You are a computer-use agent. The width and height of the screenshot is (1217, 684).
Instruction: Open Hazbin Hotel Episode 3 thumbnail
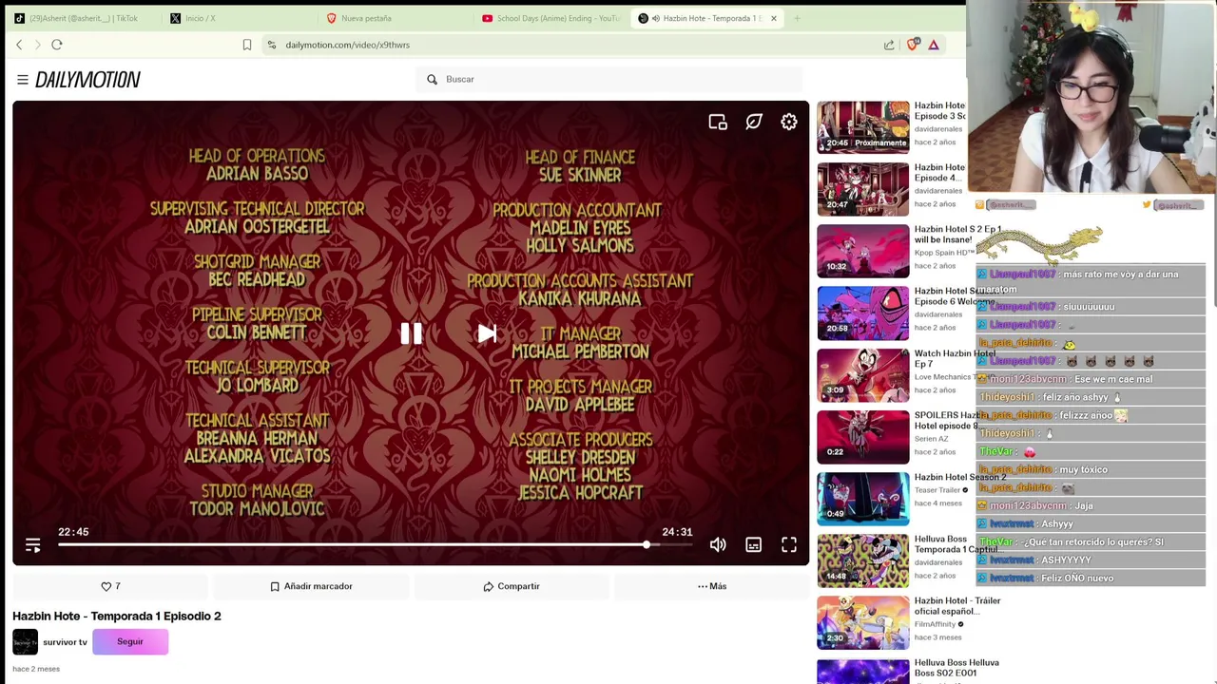click(x=863, y=126)
